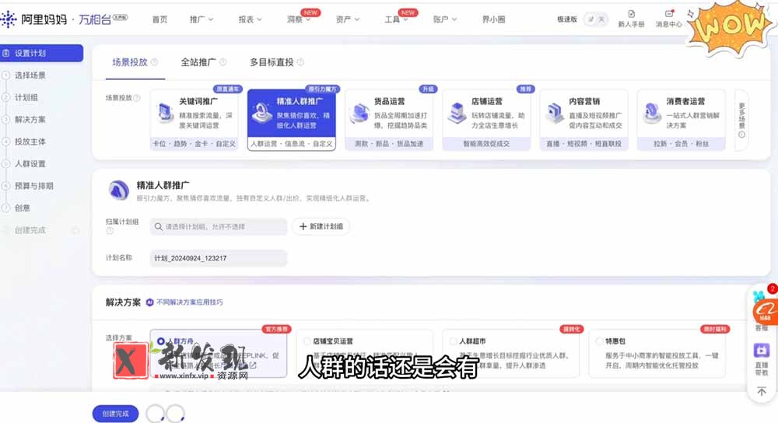The image size is (778, 423).
Task: Click the 新建计划组 button
Action: (321, 226)
